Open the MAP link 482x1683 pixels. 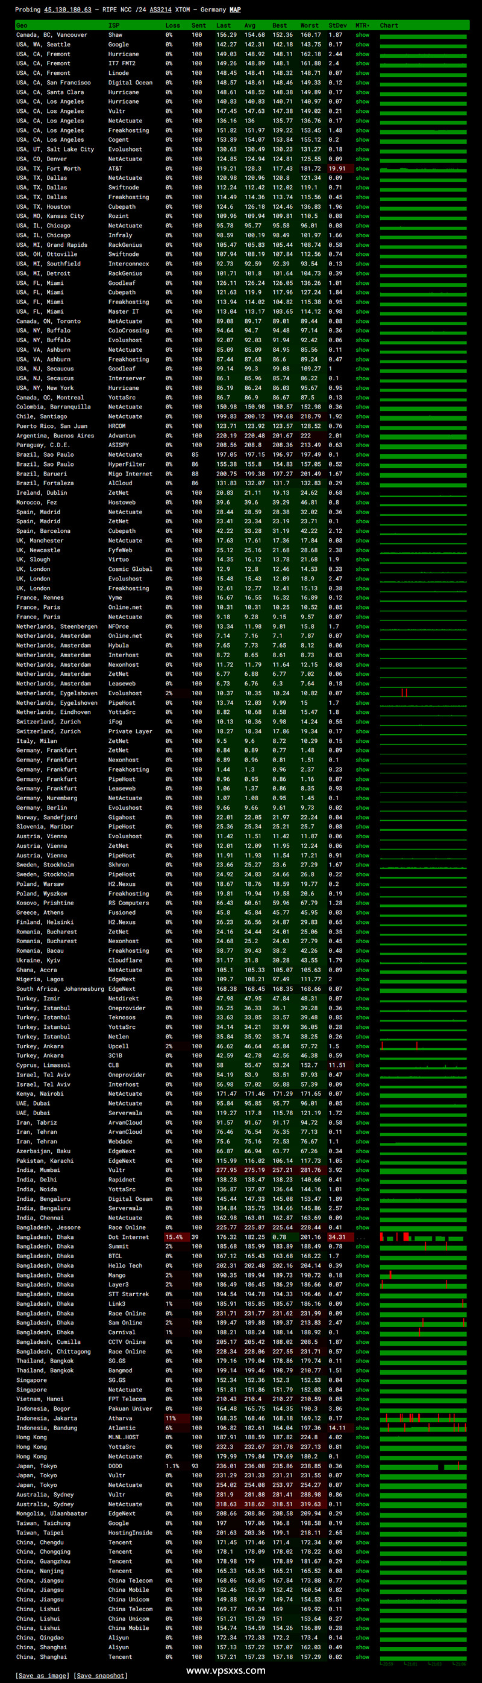point(235,10)
